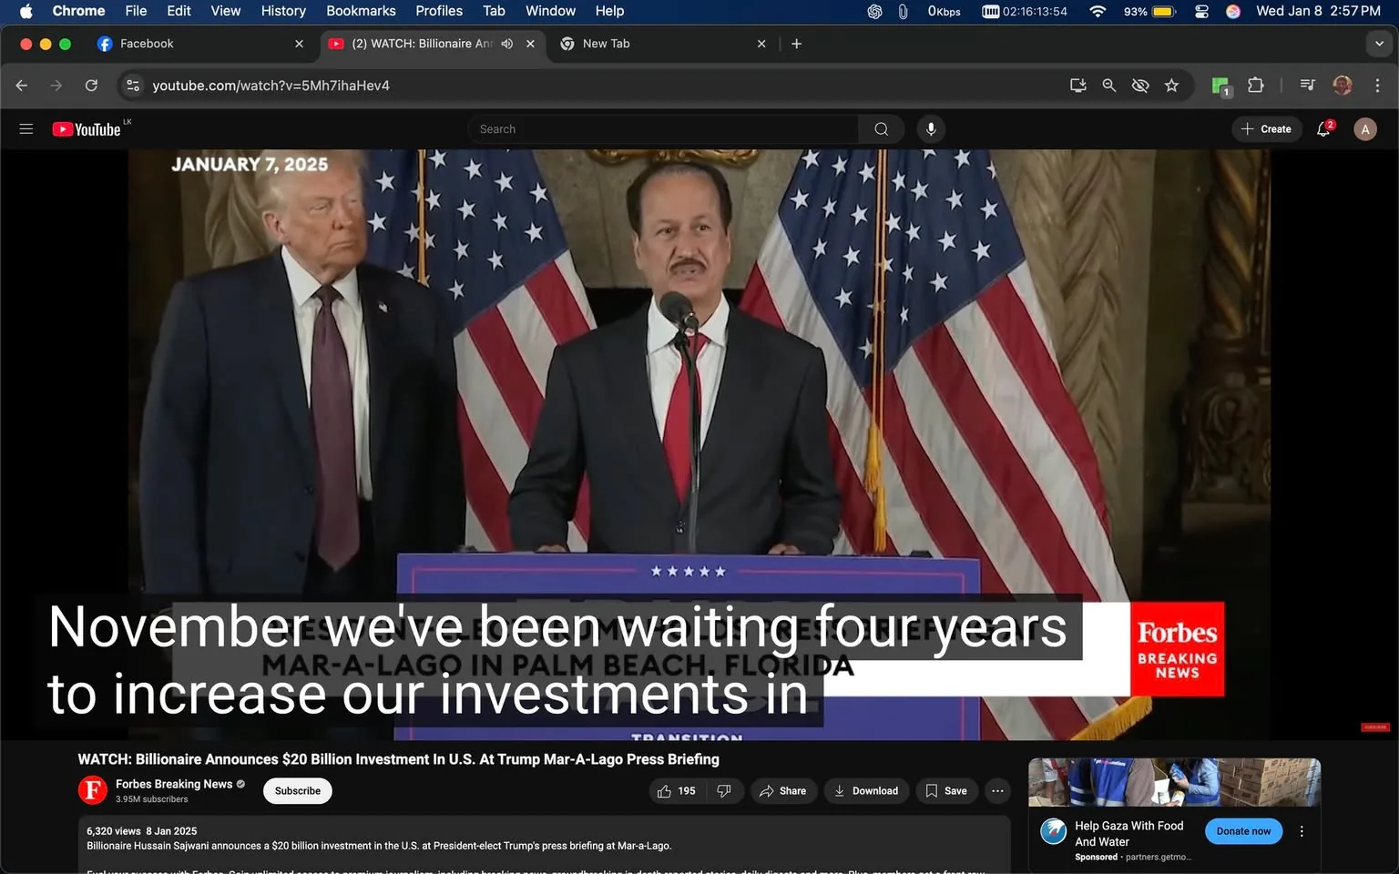Like the video with the thumbs up
Viewport: 1399px width, 874px height.
coord(664,790)
